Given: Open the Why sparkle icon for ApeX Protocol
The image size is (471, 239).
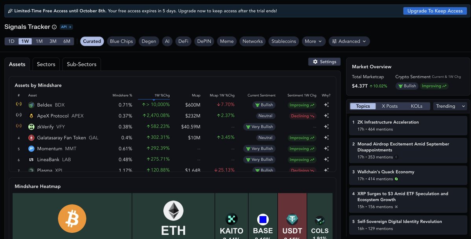Looking at the screenshot, I should [326, 116].
